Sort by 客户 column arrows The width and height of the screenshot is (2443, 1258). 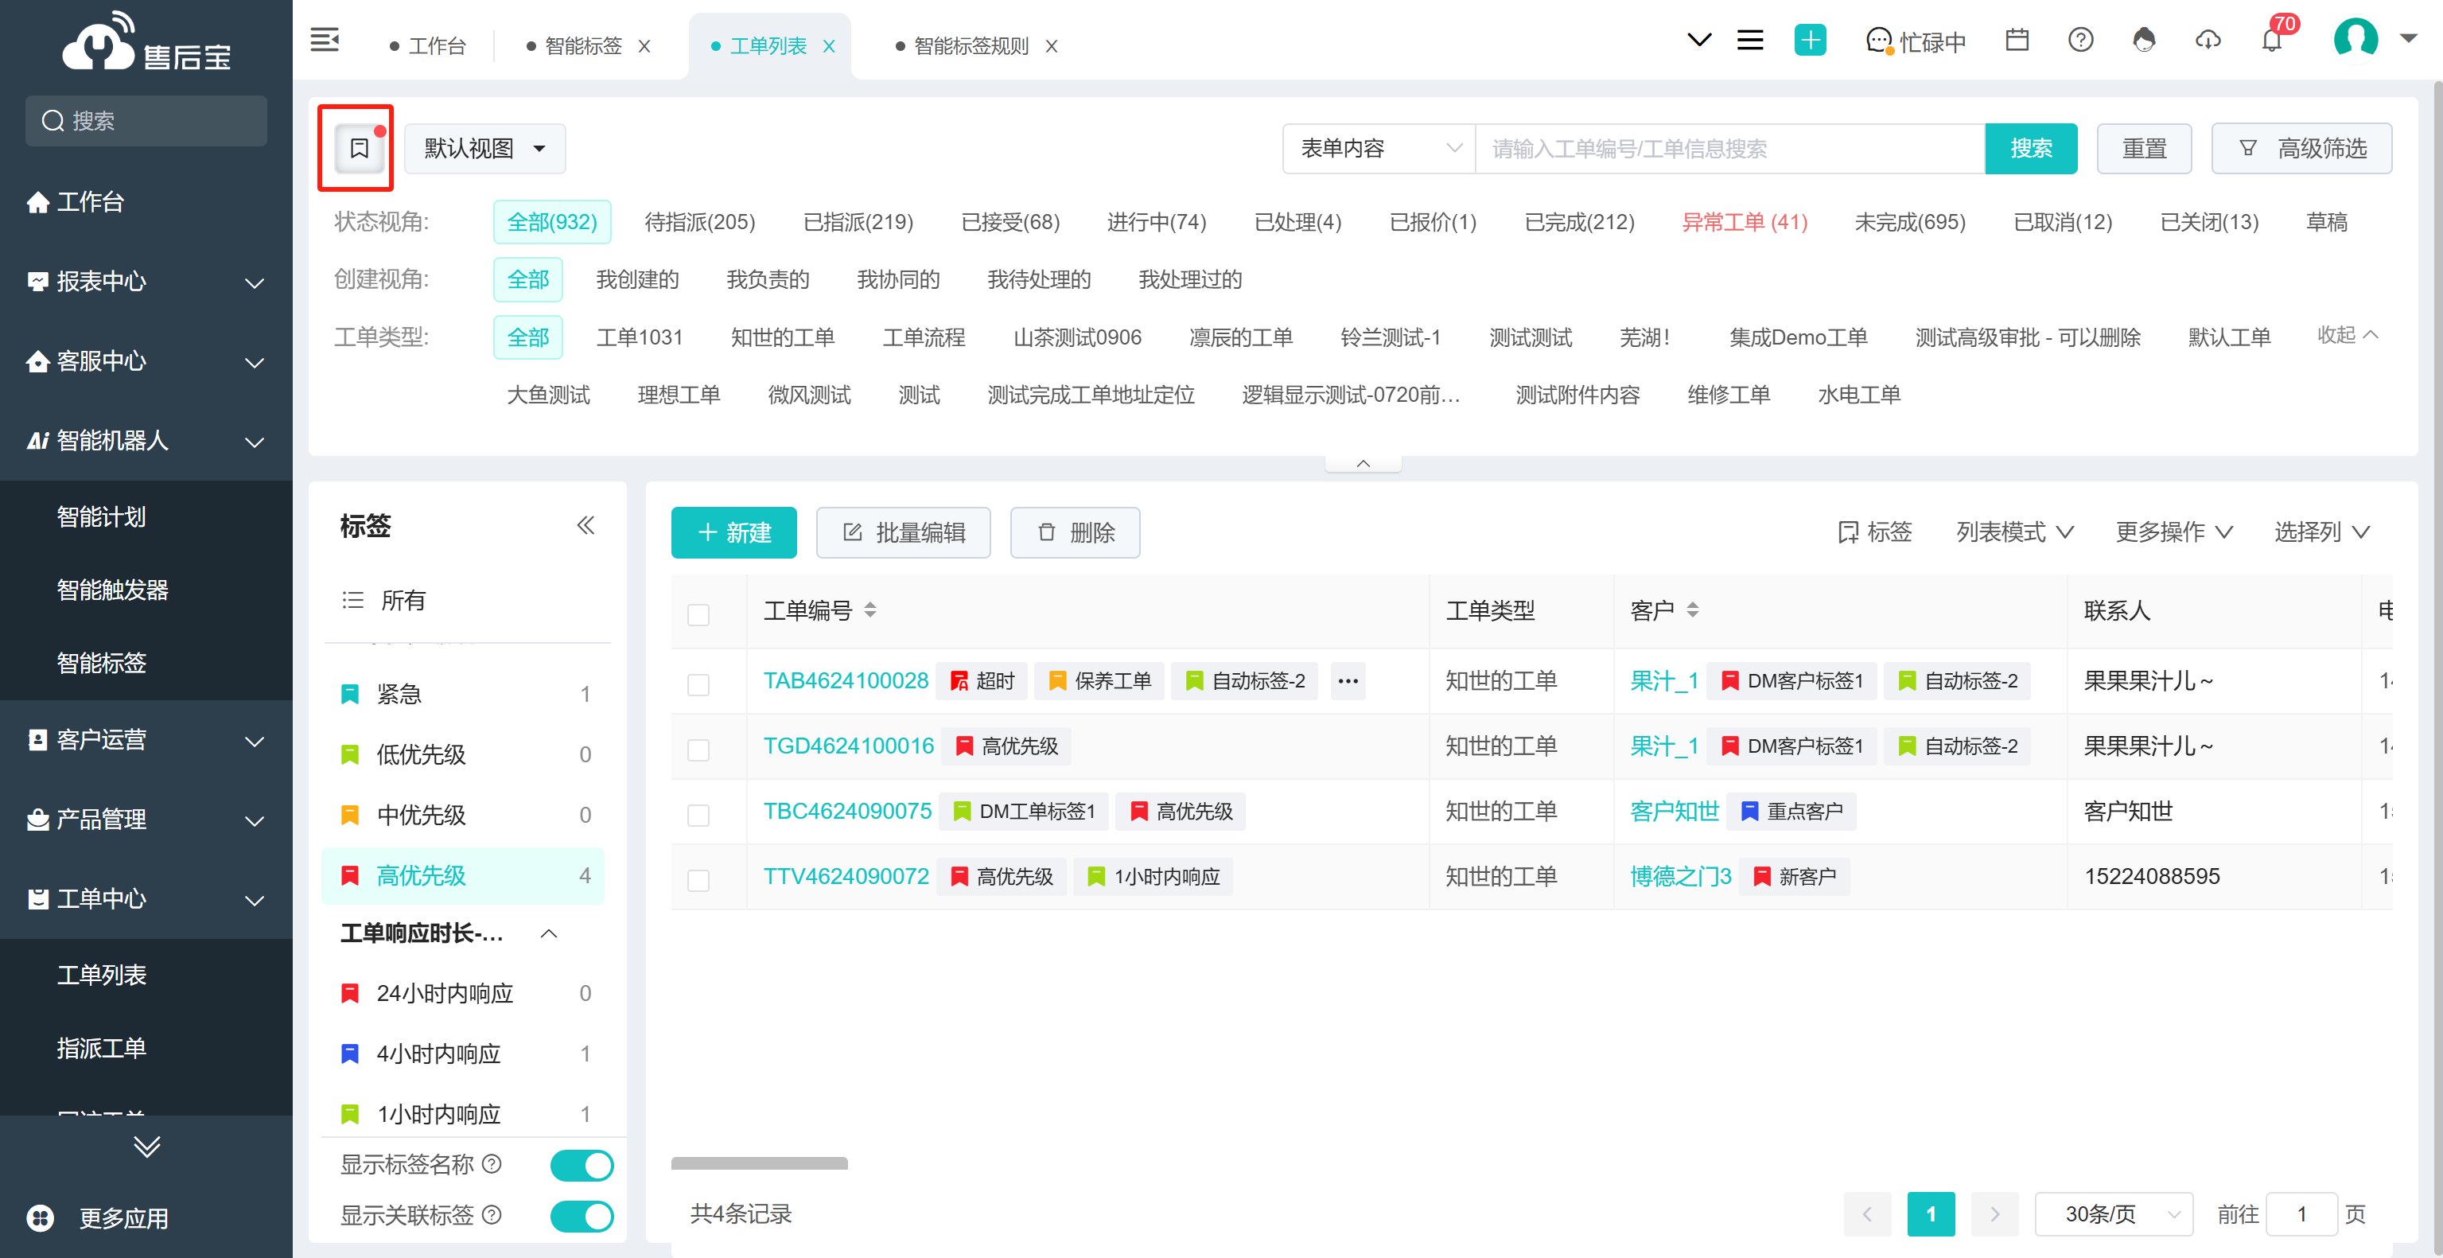[1692, 610]
